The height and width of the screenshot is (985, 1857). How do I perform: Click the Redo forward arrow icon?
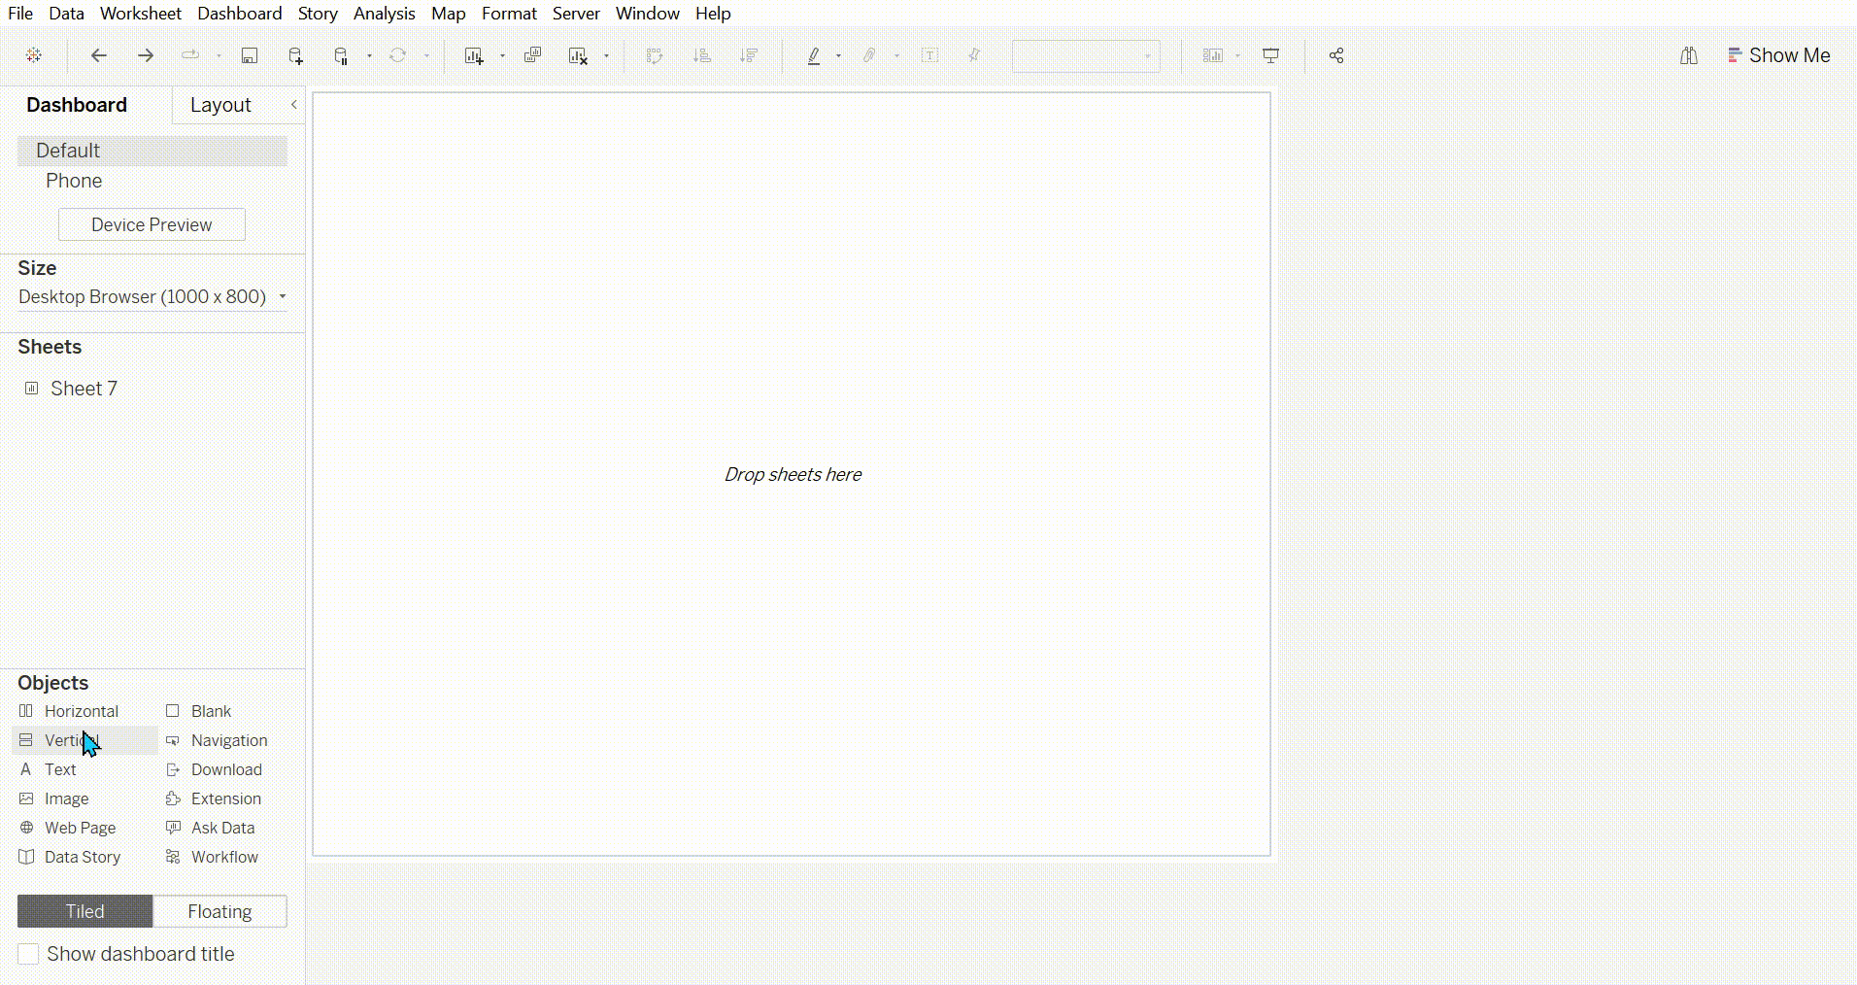pyautogui.click(x=146, y=55)
